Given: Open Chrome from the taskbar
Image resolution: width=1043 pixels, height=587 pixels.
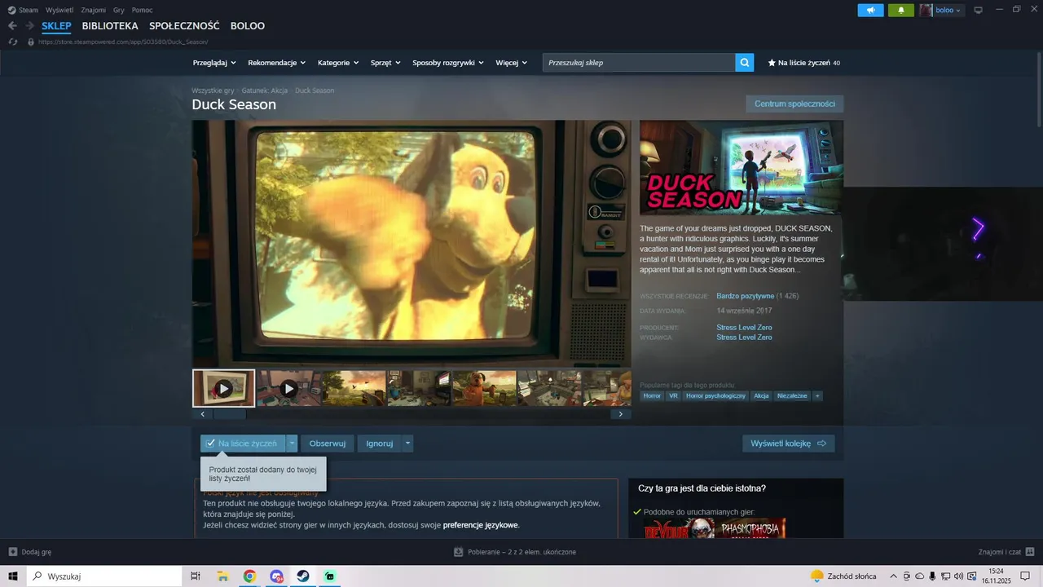Looking at the screenshot, I should (x=249, y=576).
